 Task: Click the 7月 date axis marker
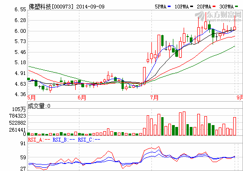(x=154, y=97)
